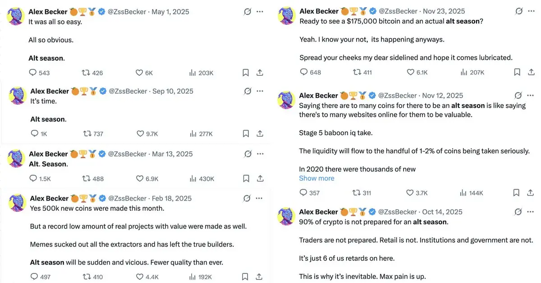Share the Nov 23, 2025 tweet

click(x=532, y=72)
